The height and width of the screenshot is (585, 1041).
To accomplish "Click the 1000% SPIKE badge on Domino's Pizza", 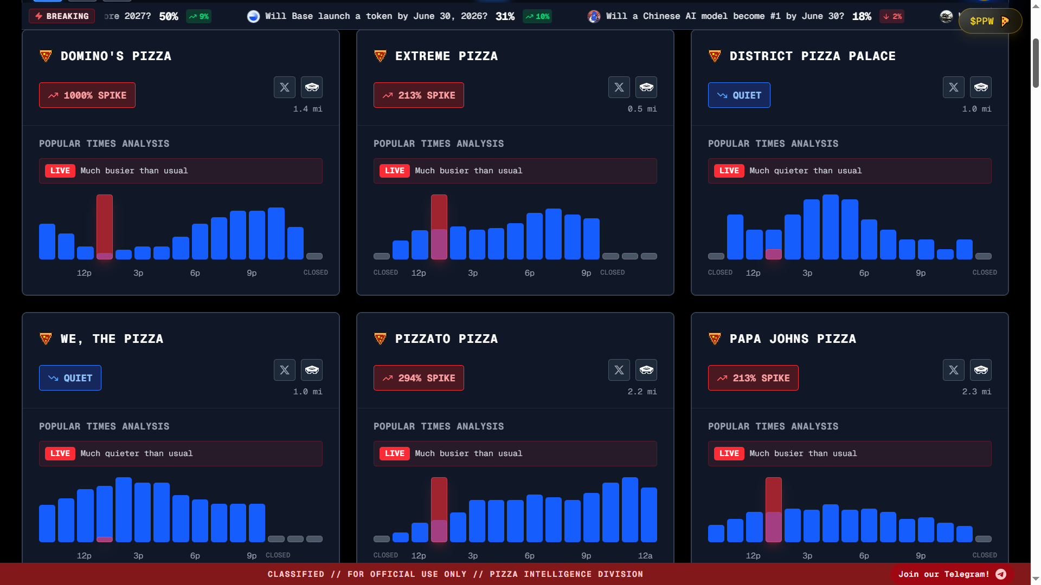I will [87, 95].
